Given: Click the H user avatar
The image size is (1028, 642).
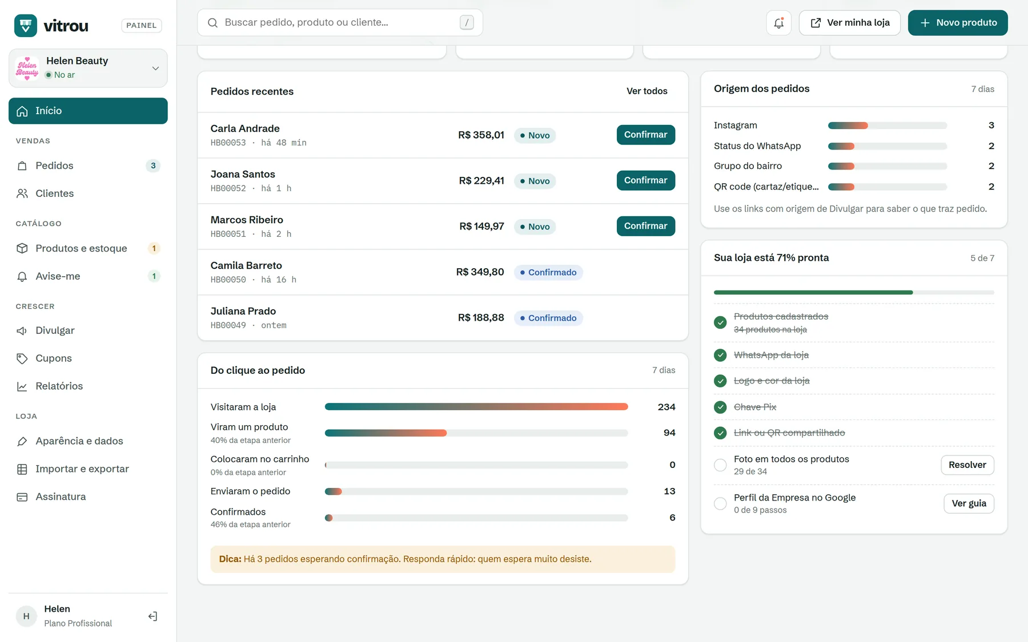Looking at the screenshot, I should pos(26,616).
